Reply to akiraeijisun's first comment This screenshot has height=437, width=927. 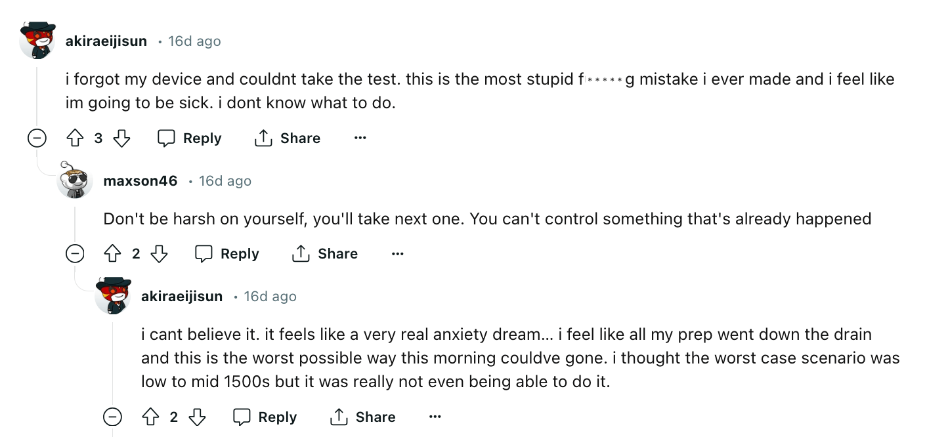click(x=190, y=138)
